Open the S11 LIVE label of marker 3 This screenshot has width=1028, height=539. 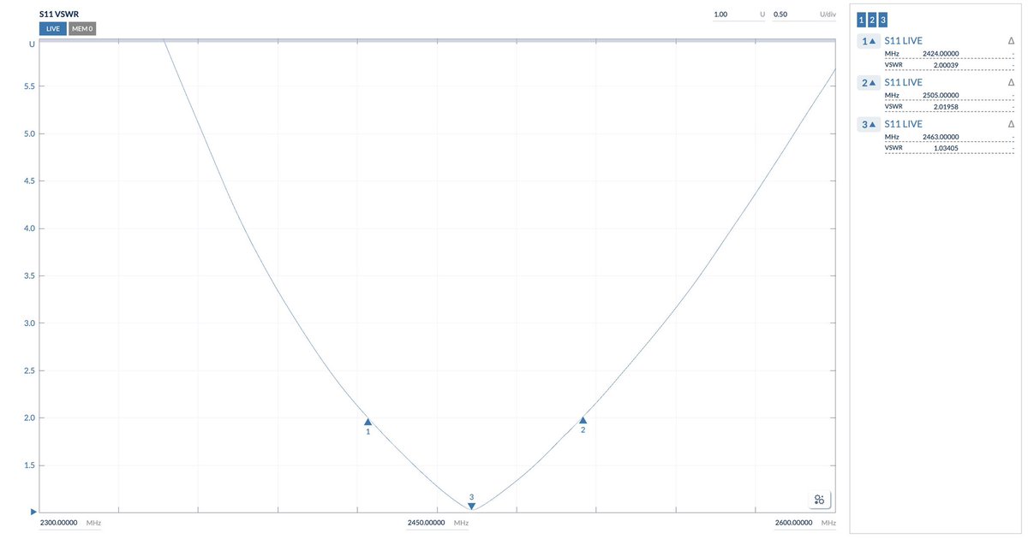click(903, 125)
